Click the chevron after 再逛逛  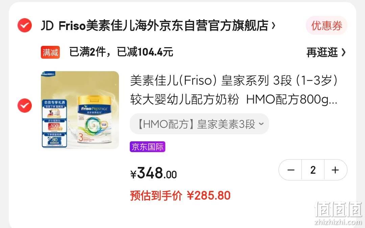tap(344, 52)
